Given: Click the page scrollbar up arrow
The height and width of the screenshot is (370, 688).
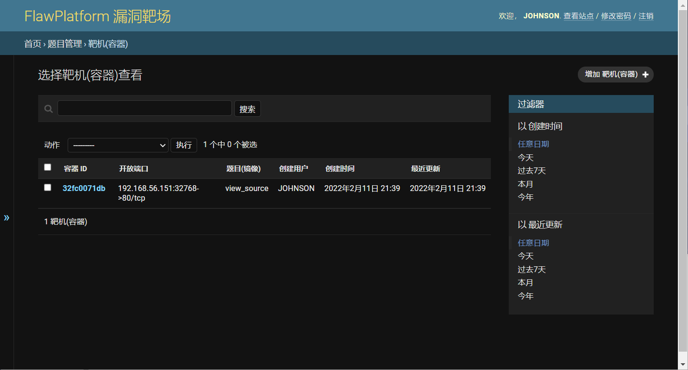Looking at the screenshot, I should 683,4.
